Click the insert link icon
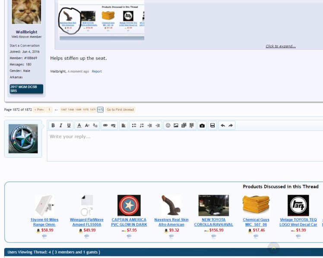The width and height of the screenshot is (323, 258). click(105, 125)
